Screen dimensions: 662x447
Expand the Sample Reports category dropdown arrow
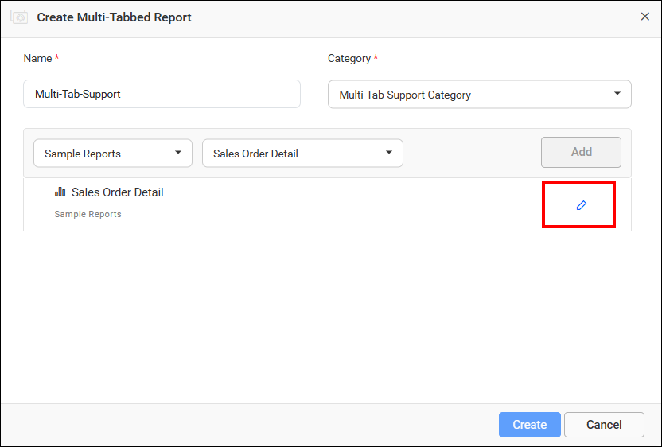coord(178,153)
